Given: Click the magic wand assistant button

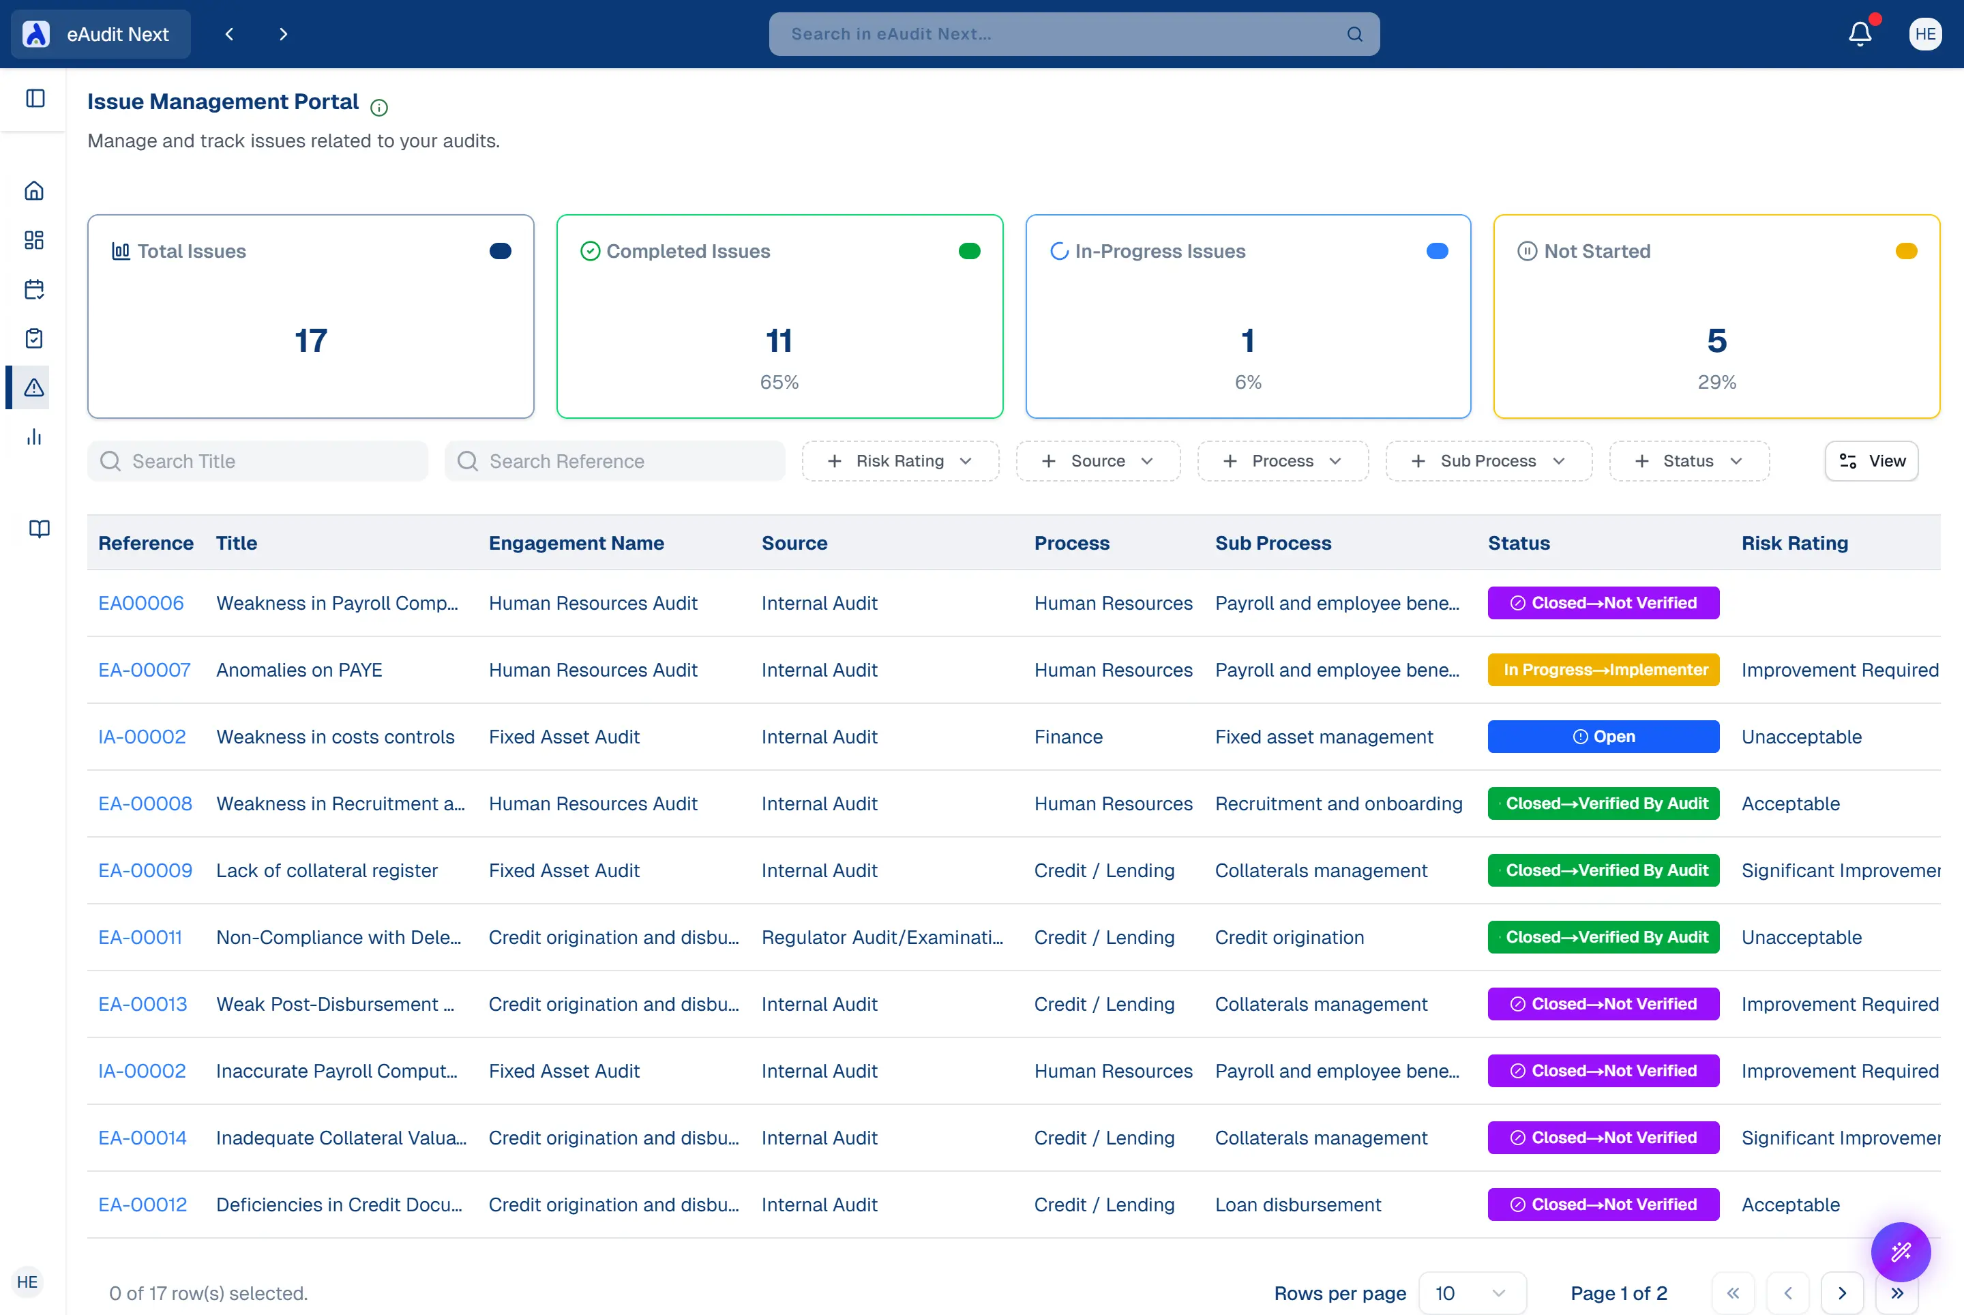Looking at the screenshot, I should tap(1901, 1252).
